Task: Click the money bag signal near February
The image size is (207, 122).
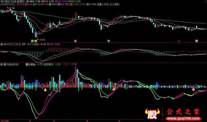Action: 45,90
